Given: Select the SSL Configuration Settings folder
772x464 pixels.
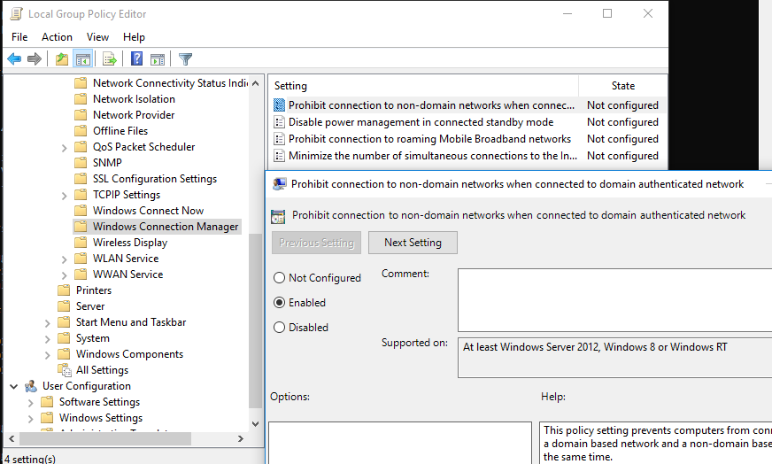Looking at the screenshot, I should click(155, 179).
